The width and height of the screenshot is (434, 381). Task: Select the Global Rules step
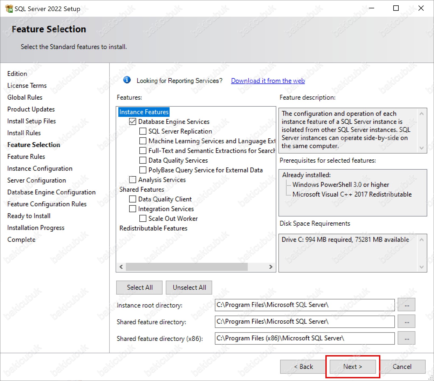(x=25, y=97)
